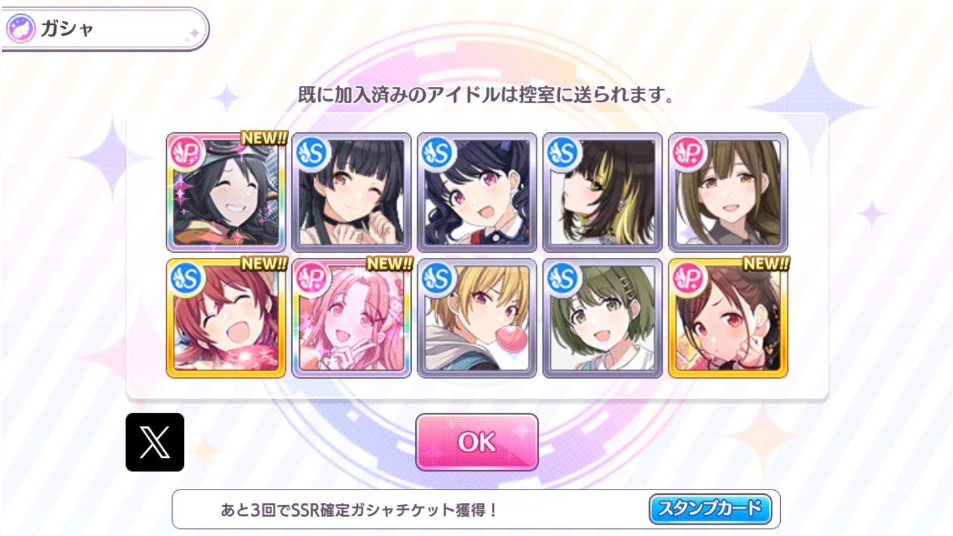Click the S badge on blonde idol card
Screen dimensions: 953x536
tap(438, 278)
